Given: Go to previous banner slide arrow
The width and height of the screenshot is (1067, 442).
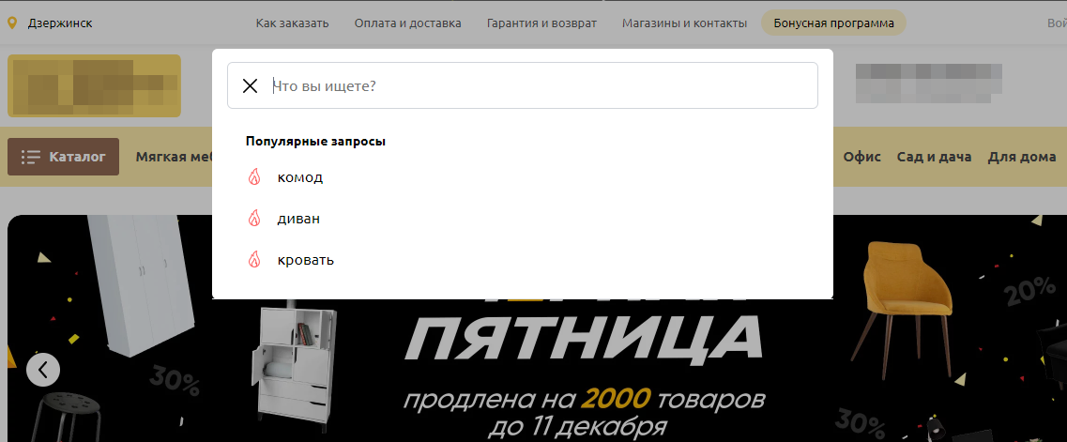Looking at the screenshot, I should [43, 369].
